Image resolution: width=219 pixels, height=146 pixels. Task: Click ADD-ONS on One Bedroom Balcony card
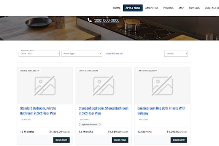[143, 119]
